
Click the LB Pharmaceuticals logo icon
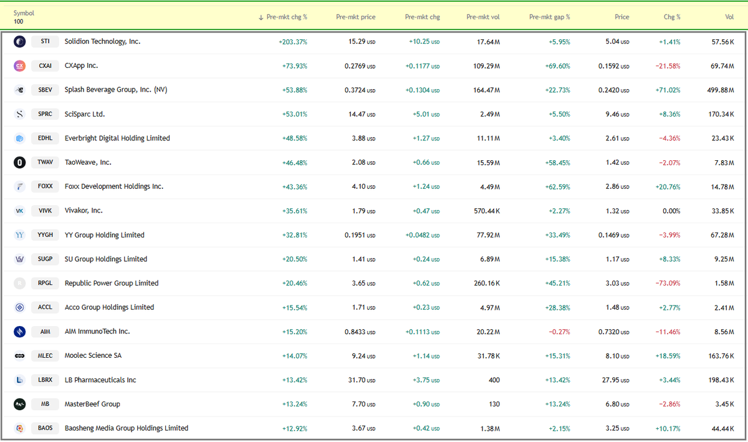tap(20, 380)
